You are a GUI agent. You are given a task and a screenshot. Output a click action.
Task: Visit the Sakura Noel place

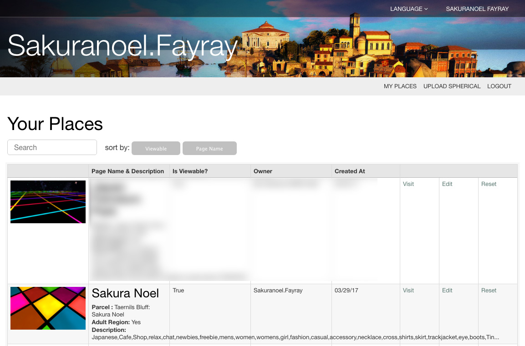click(x=408, y=290)
